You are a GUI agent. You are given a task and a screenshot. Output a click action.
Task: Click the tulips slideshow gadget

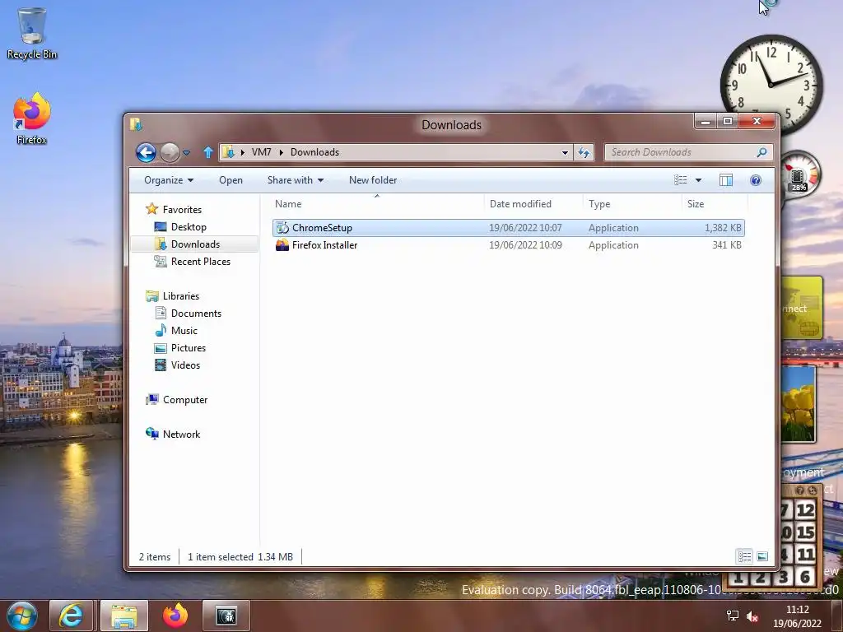(798, 404)
